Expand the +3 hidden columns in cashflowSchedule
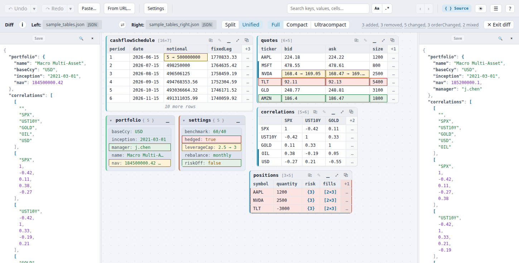Screen dimensions: 519x263 (x=248, y=49)
